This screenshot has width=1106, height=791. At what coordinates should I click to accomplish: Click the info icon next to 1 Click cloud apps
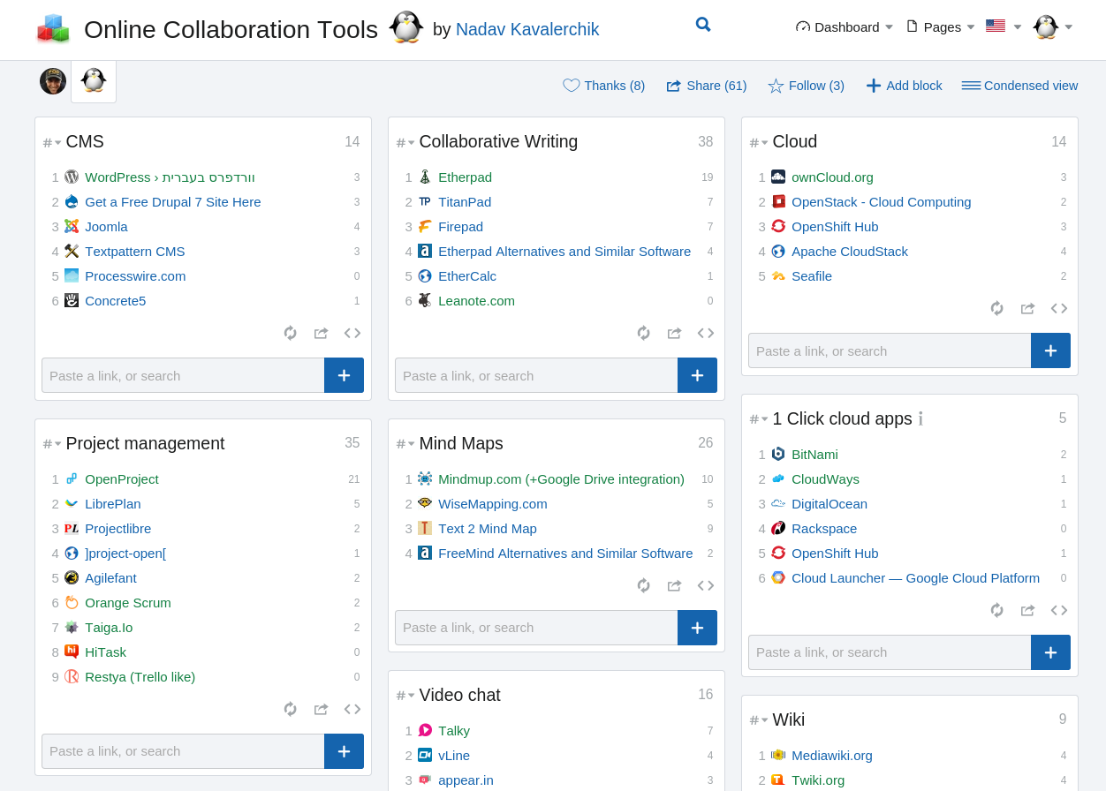click(920, 418)
